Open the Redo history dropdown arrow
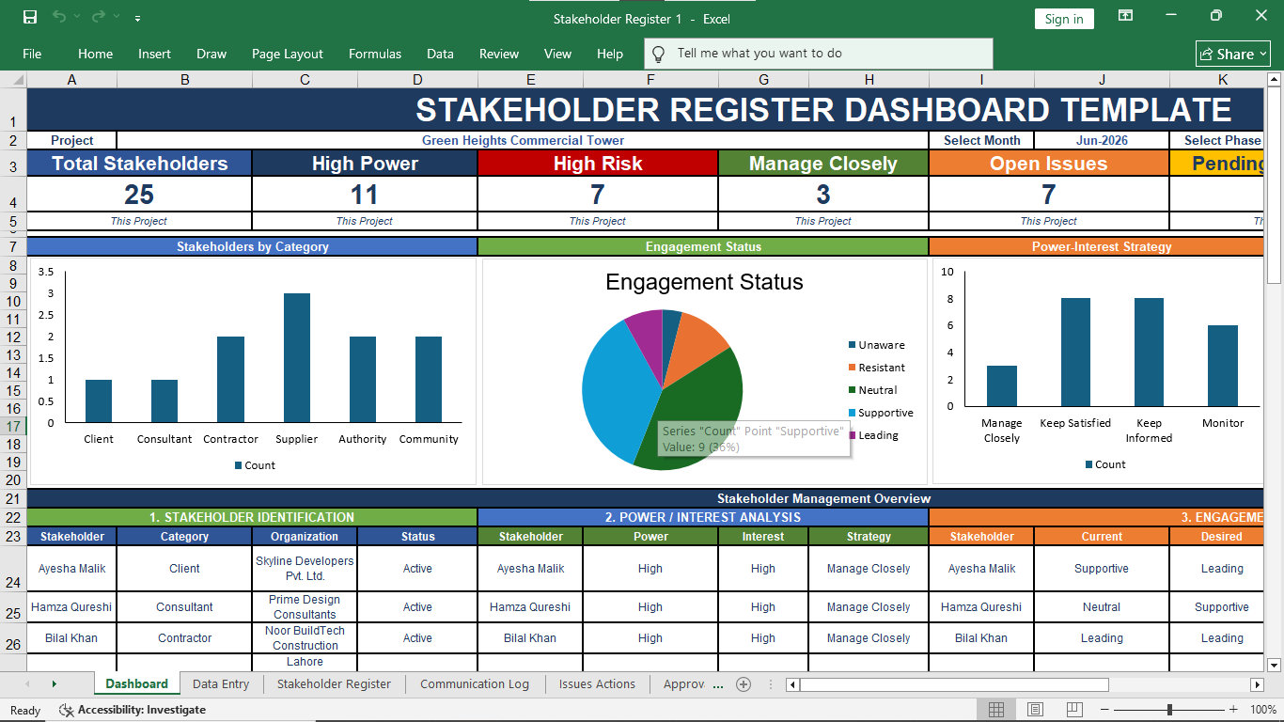1284x722 pixels. coord(116,18)
